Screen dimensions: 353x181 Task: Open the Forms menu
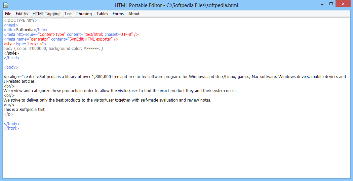click(x=118, y=14)
